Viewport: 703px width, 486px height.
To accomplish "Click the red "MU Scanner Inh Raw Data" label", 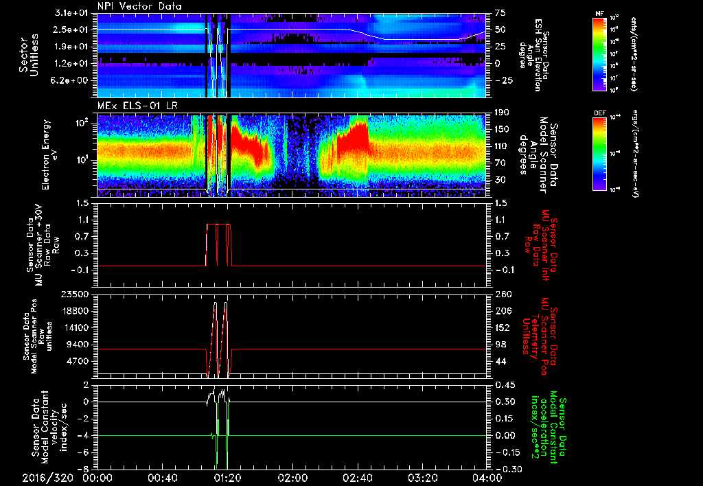I will pos(540,245).
